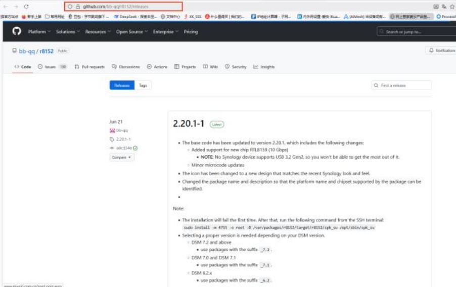Switch to the Insights tab
456x287 pixels.
click(264, 67)
